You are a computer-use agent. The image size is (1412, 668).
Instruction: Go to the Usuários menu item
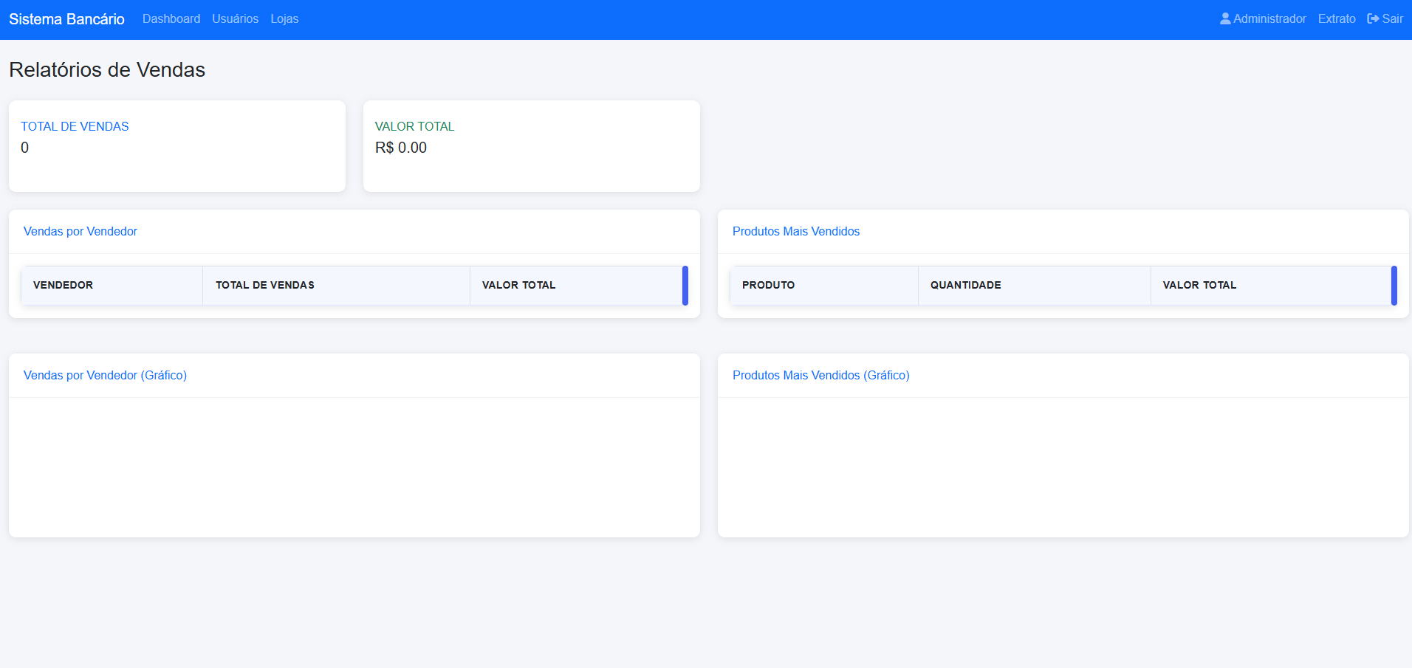pos(235,18)
